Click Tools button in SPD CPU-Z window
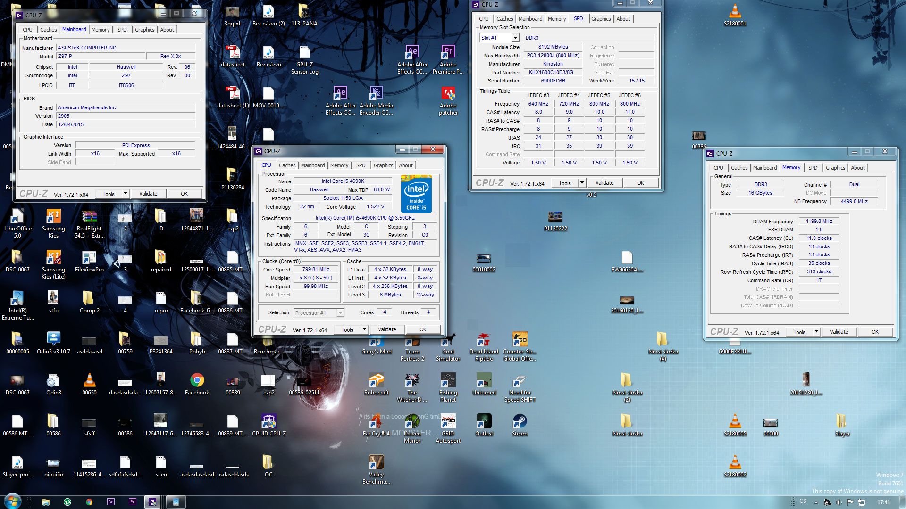 (x=564, y=183)
